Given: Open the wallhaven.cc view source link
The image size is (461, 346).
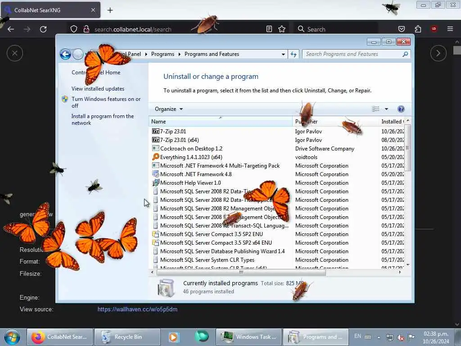Looking at the screenshot, I should (x=137, y=309).
